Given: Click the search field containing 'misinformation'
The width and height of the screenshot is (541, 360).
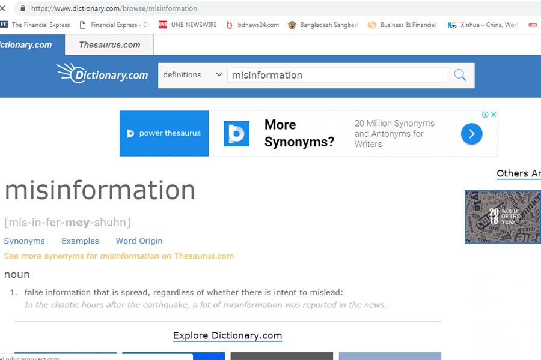Looking at the screenshot, I should (337, 75).
